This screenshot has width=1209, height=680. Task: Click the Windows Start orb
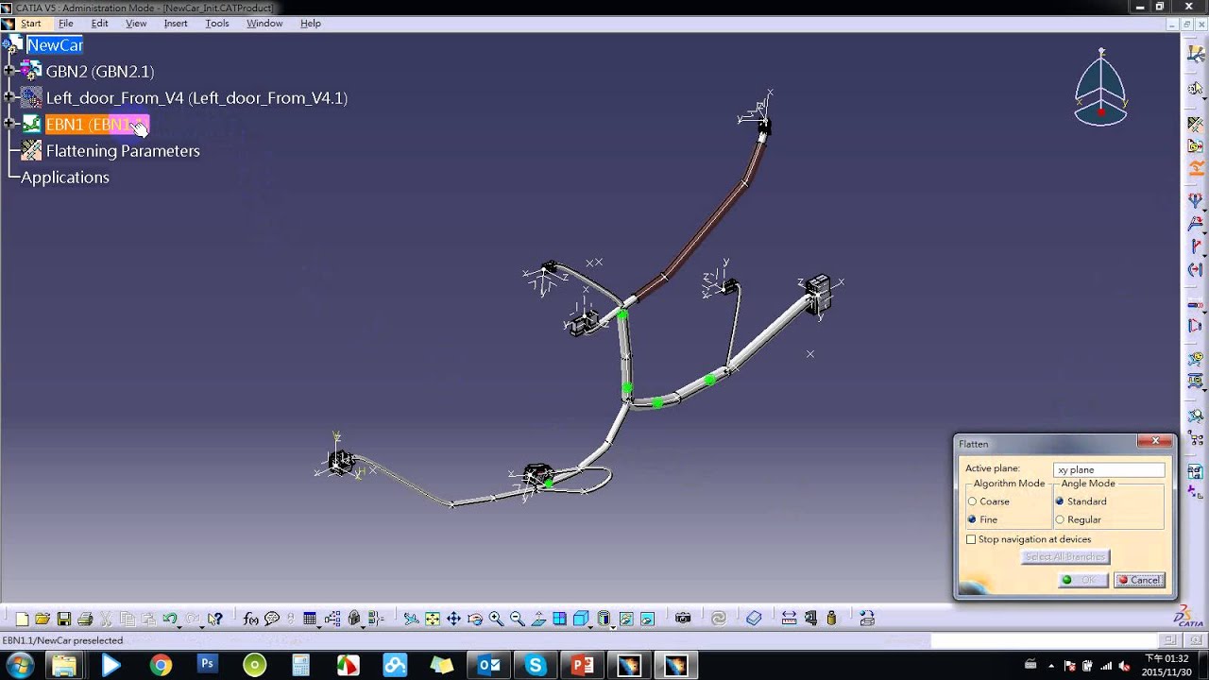[x=19, y=665]
